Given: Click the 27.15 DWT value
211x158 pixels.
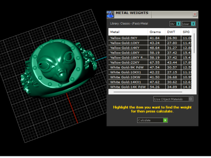Looking at the screenshot, I should coord(172,72).
